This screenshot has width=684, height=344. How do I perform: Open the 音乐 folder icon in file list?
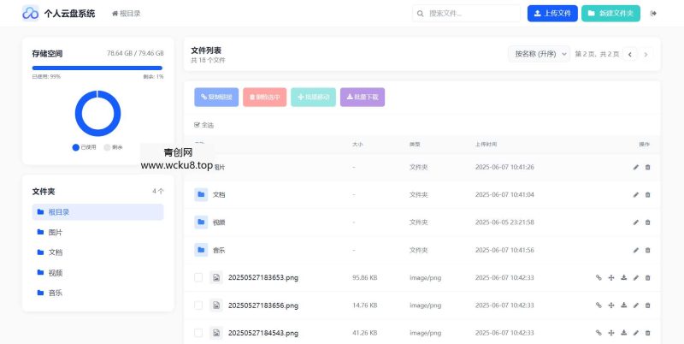click(x=201, y=250)
